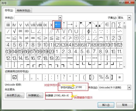This screenshot has height=111, width=136.
Task: Switch to the 符号(S) tab
Action: [9, 10]
